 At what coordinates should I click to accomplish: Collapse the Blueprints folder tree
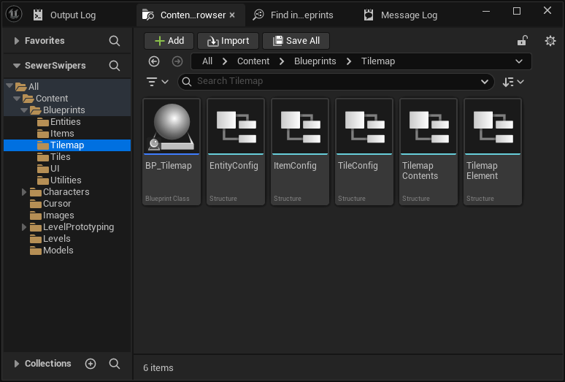click(x=24, y=110)
